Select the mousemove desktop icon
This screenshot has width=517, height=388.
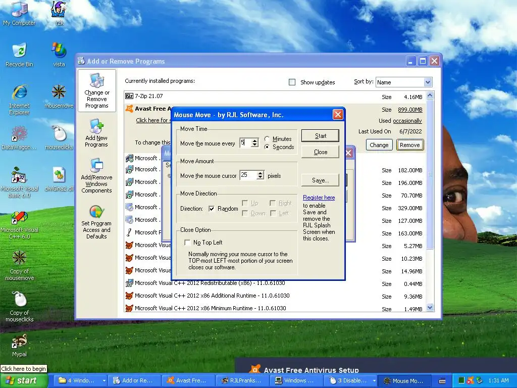[x=59, y=95]
